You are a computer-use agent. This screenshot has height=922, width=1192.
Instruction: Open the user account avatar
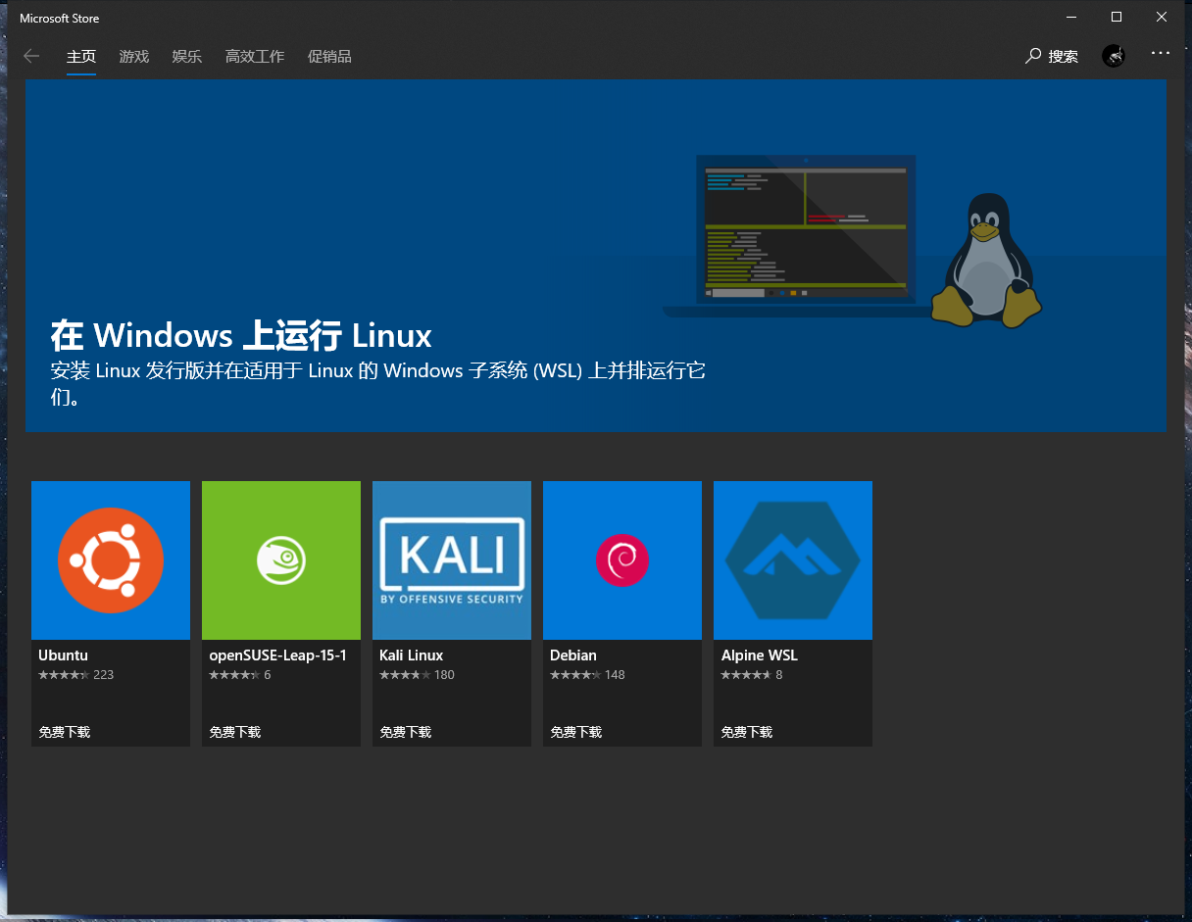(x=1114, y=56)
